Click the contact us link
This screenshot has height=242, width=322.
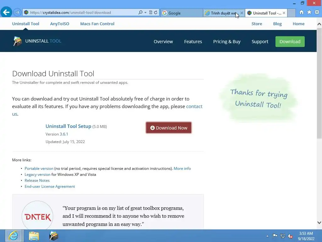(194, 107)
